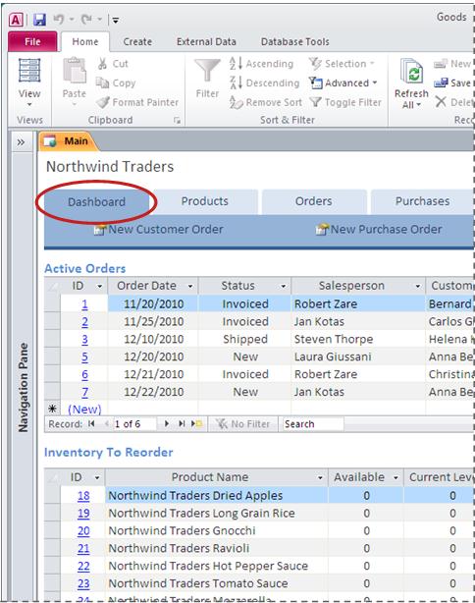
Task: Click new blank record navigation button
Action: click(x=196, y=424)
